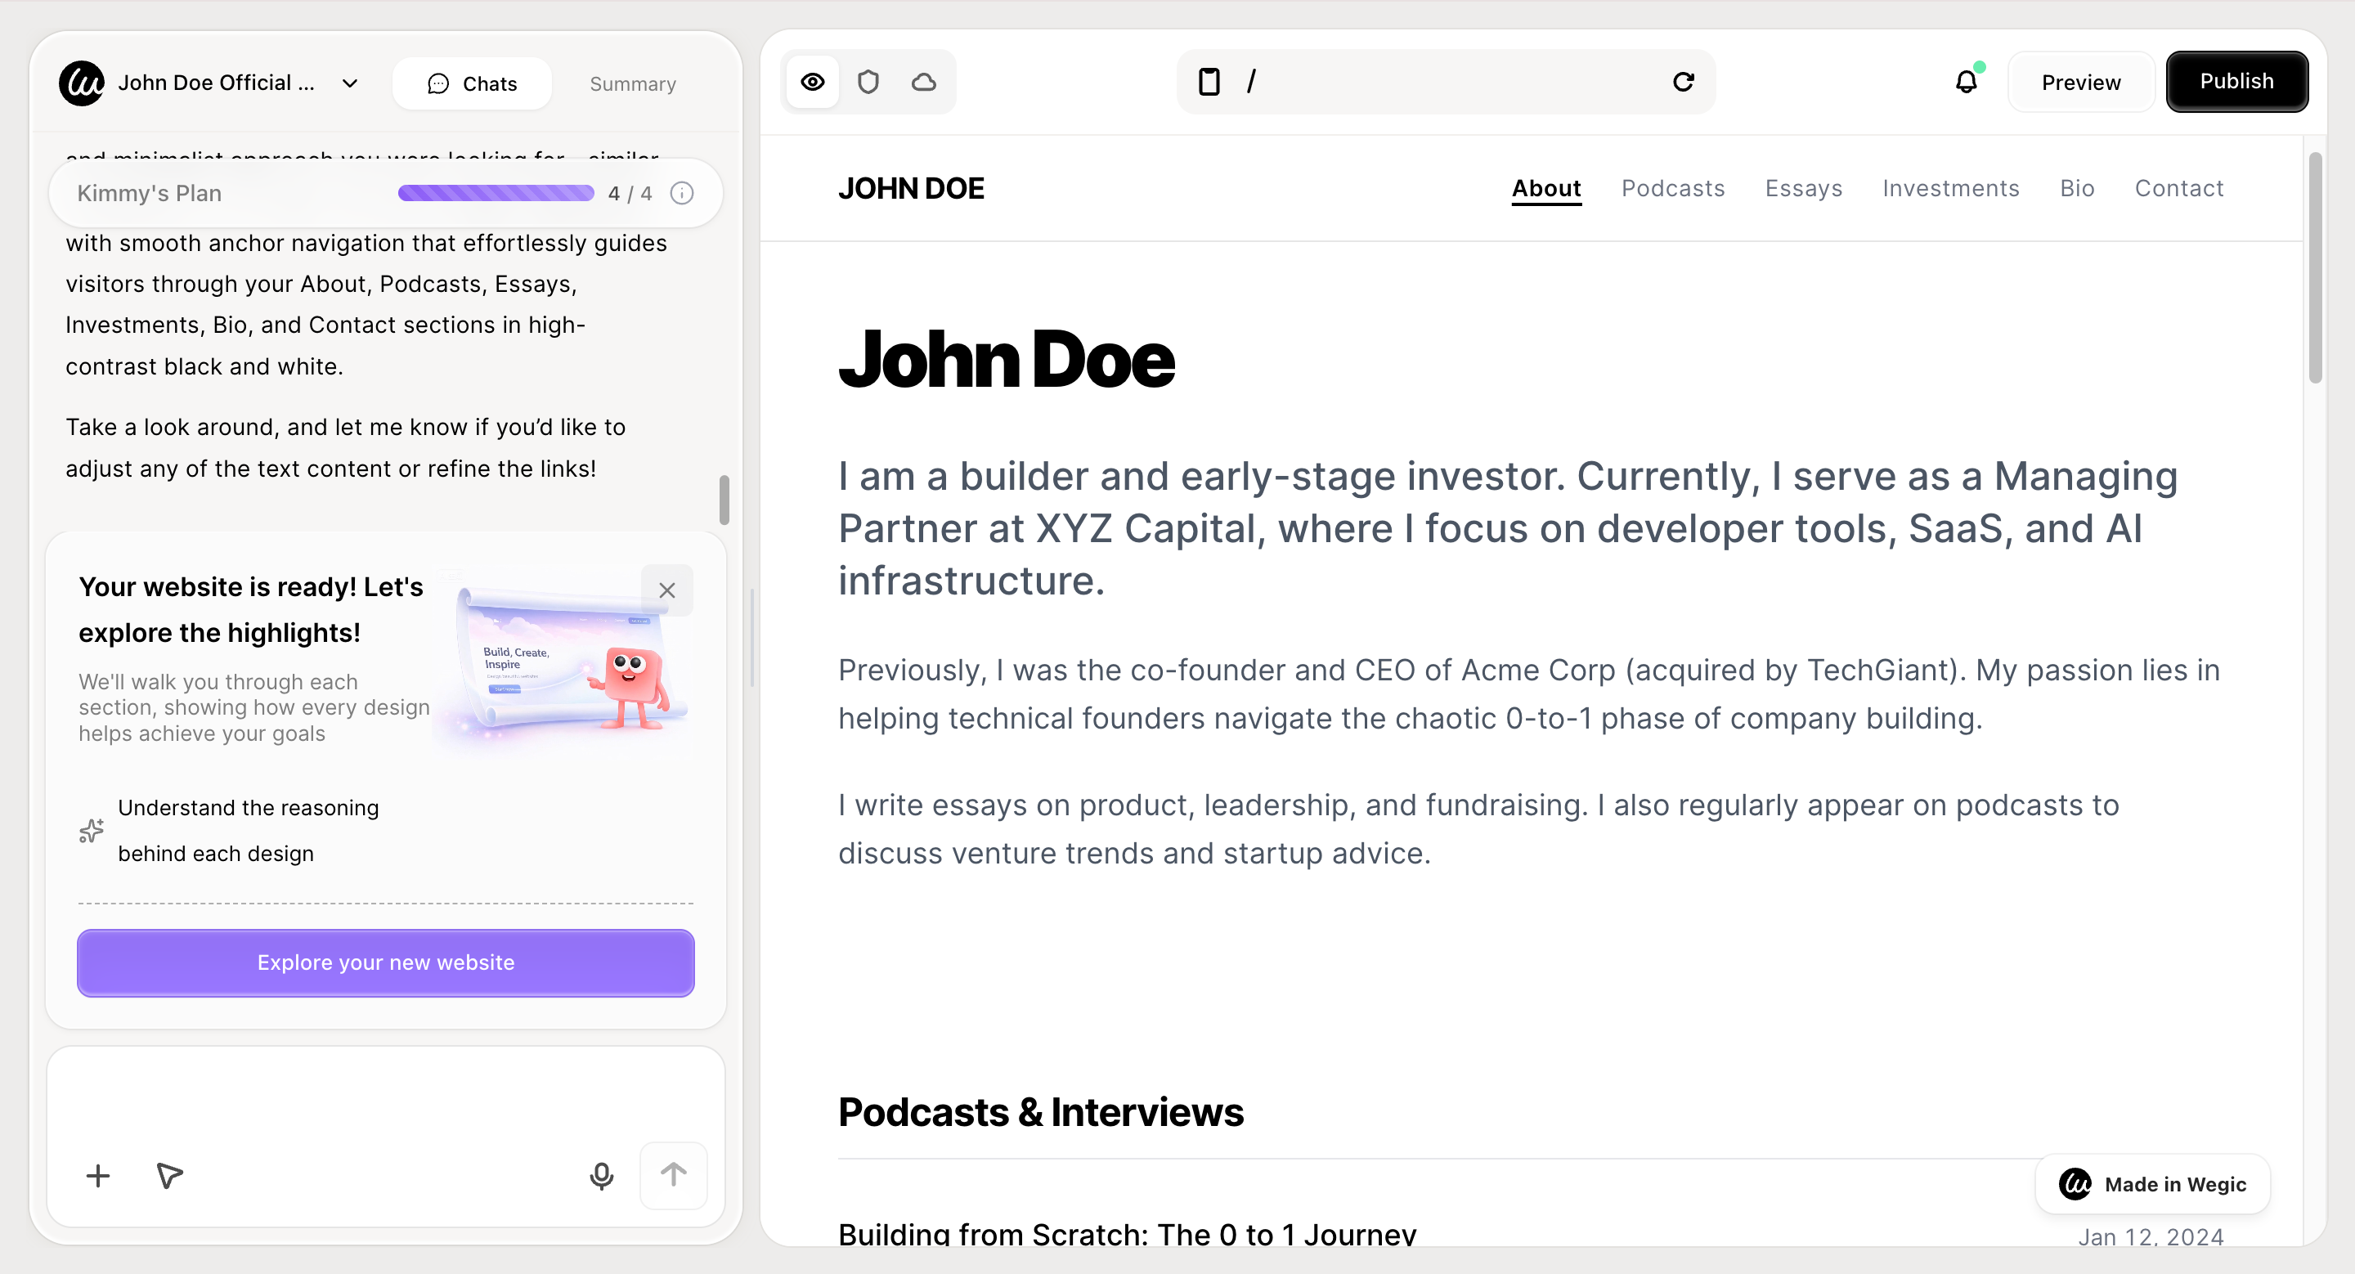Click Explore your new website
Image resolution: width=2355 pixels, height=1274 pixels.
coord(385,962)
